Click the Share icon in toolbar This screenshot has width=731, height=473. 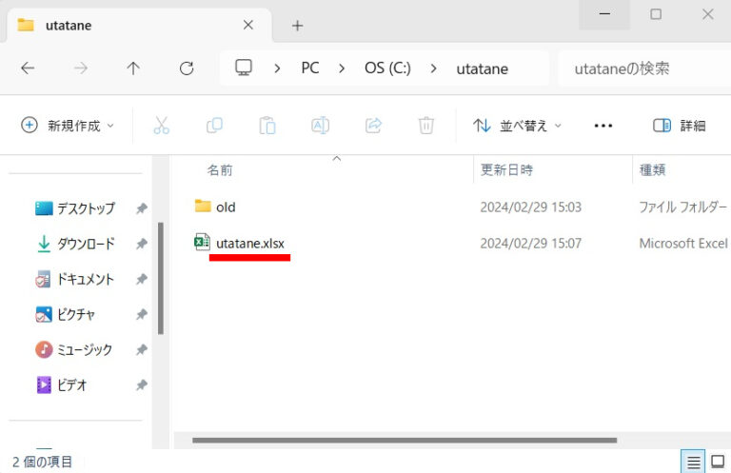click(374, 126)
